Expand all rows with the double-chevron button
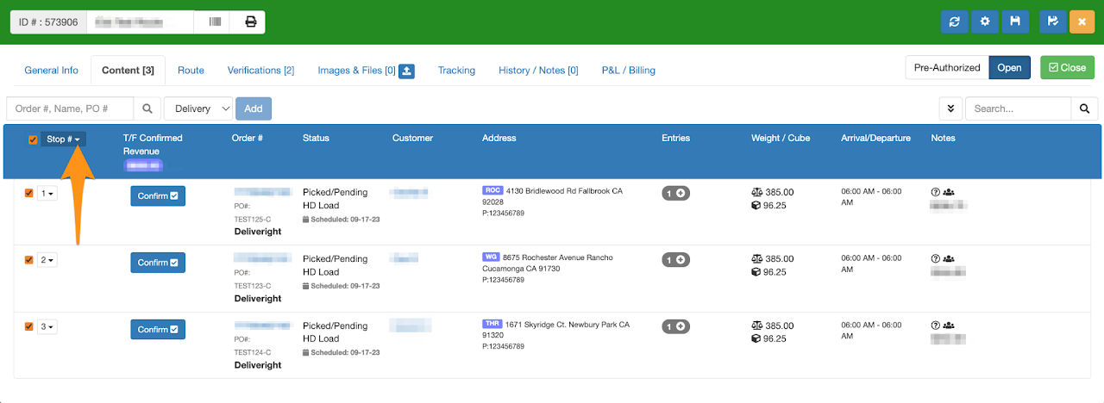 point(950,108)
